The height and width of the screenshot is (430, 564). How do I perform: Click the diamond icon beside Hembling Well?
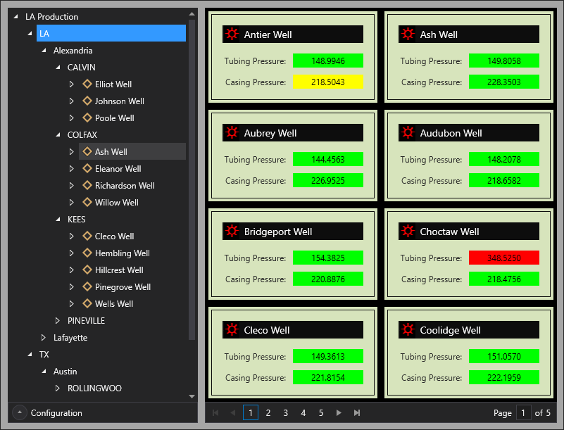coord(87,253)
